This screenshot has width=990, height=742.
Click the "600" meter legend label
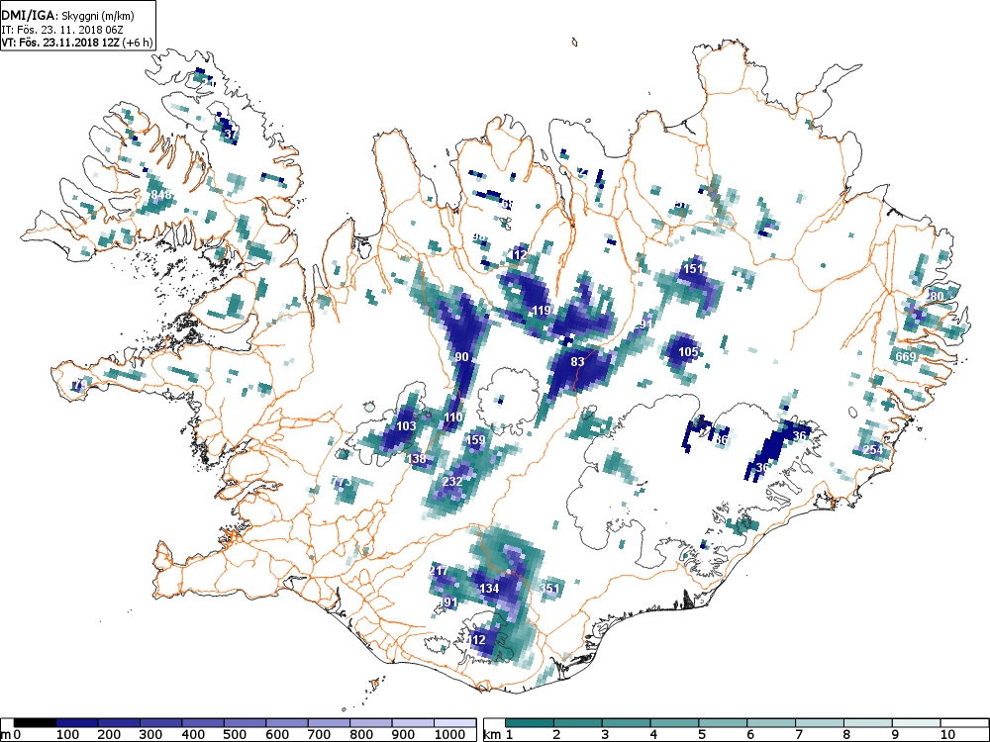[277, 735]
